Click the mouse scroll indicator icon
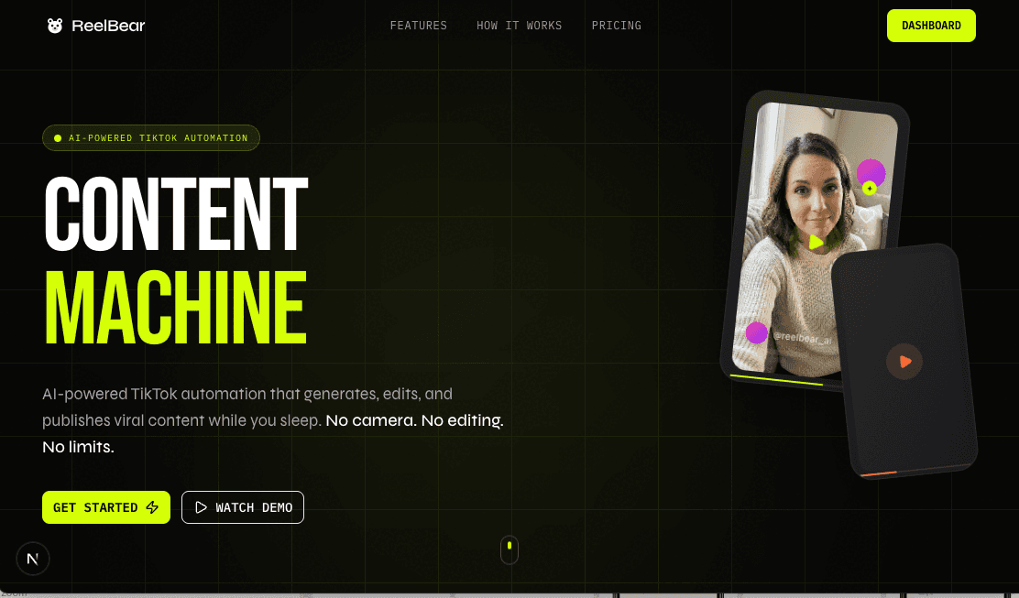Image resolution: width=1019 pixels, height=598 pixels. click(x=509, y=549)
